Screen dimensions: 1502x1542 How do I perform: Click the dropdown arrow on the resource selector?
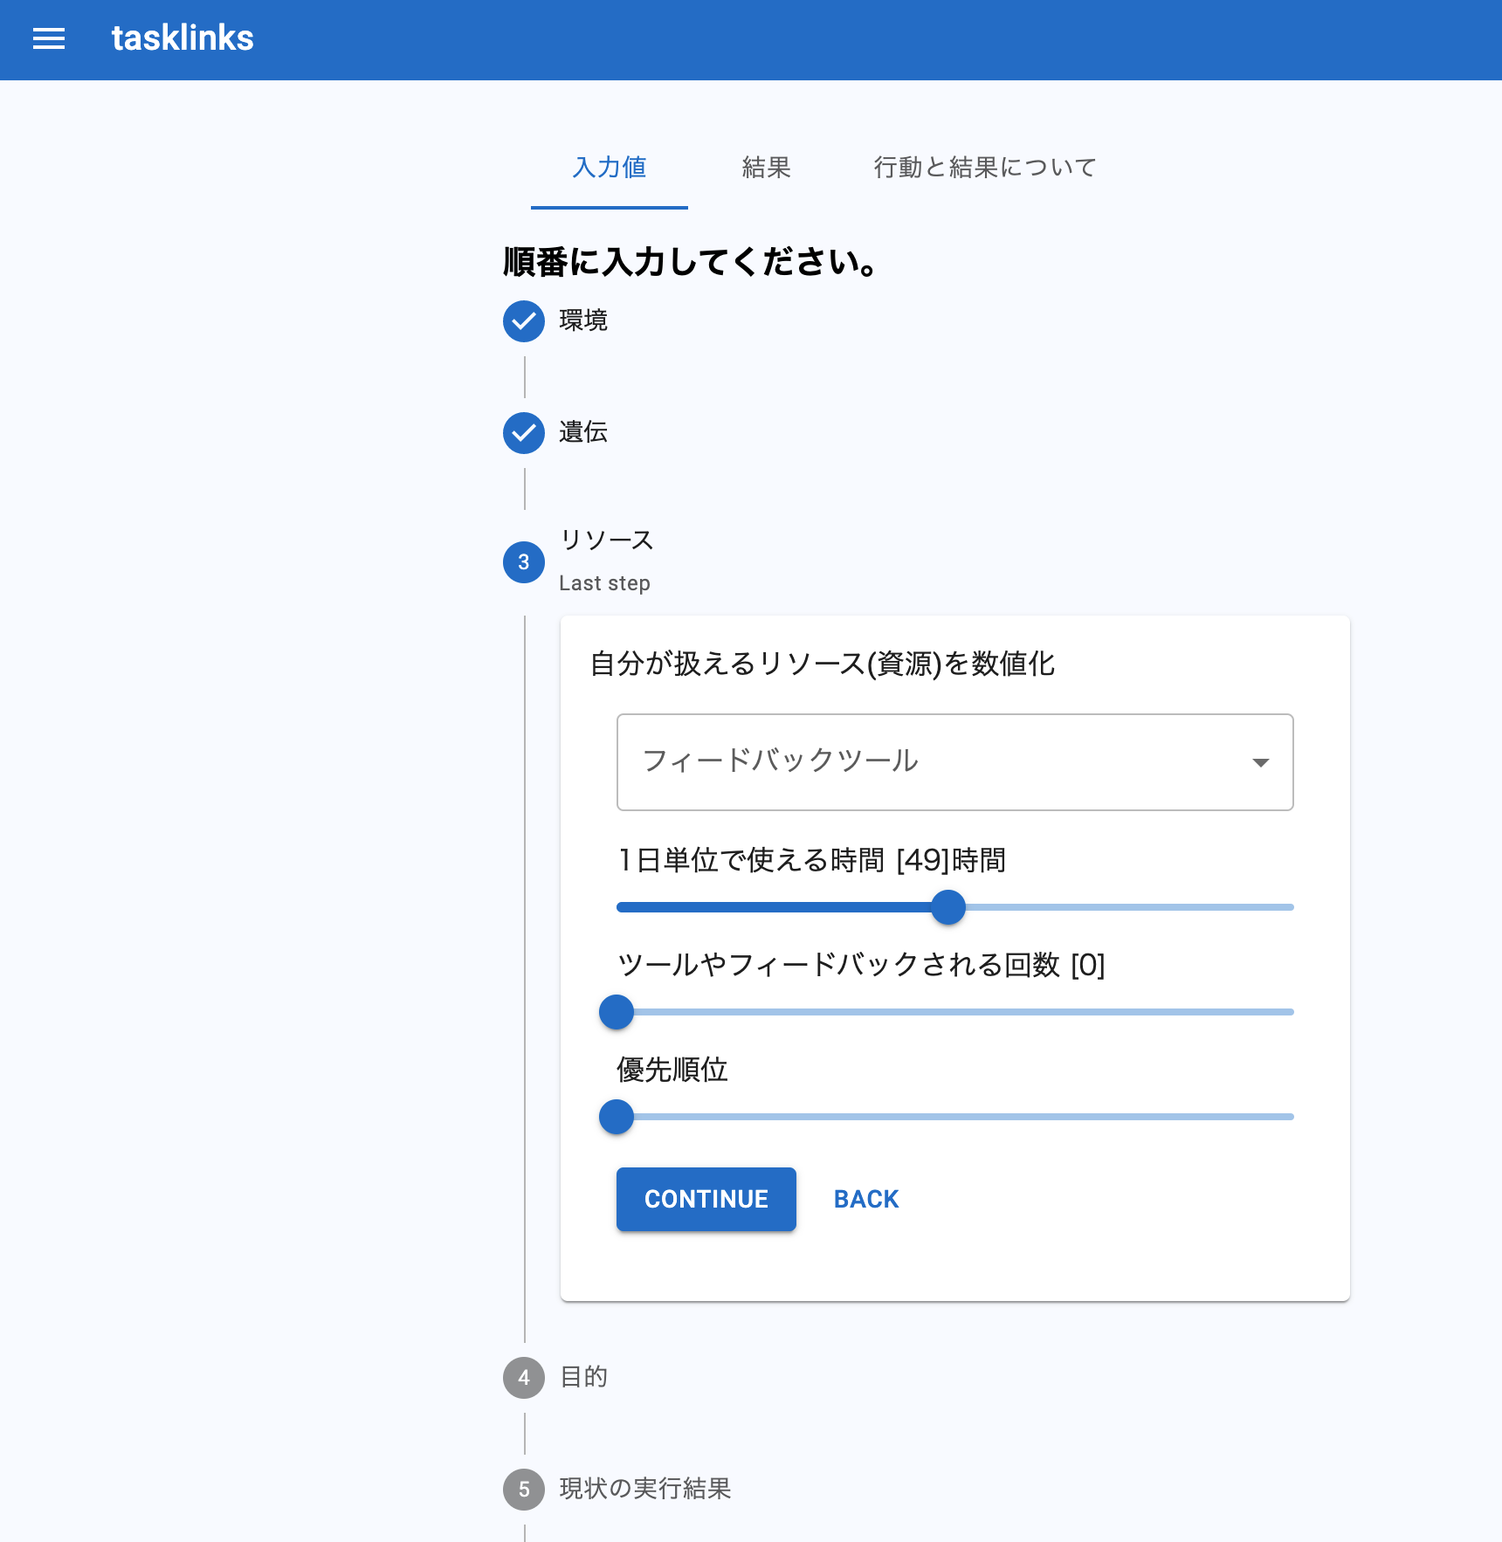pos(1261,761)
